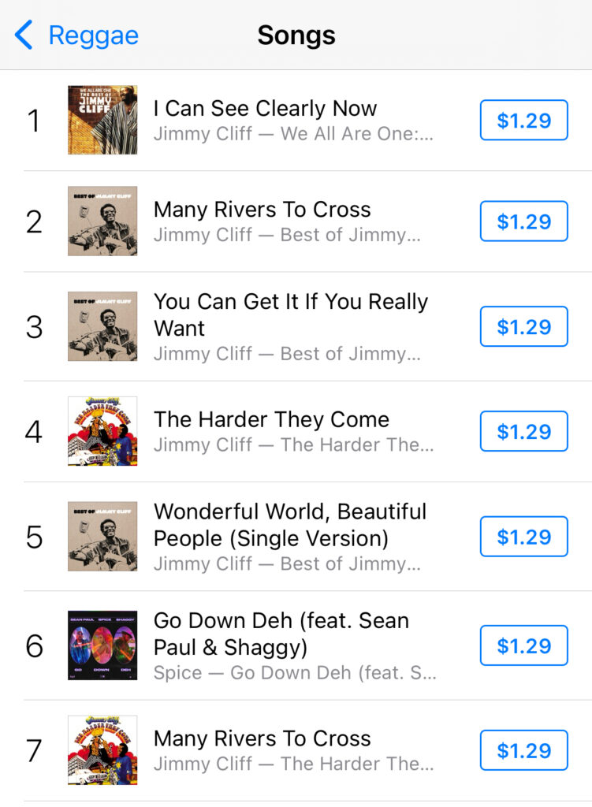Open the We All Are One album artwork
This screenshot has height=807, width=592.
click(102, 121)
